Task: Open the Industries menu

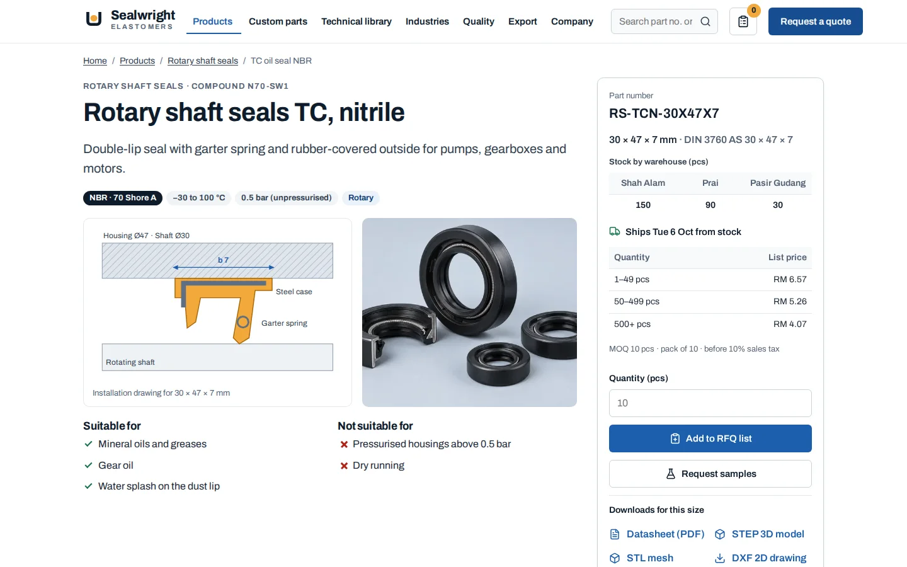Action: tap(427, 21)
